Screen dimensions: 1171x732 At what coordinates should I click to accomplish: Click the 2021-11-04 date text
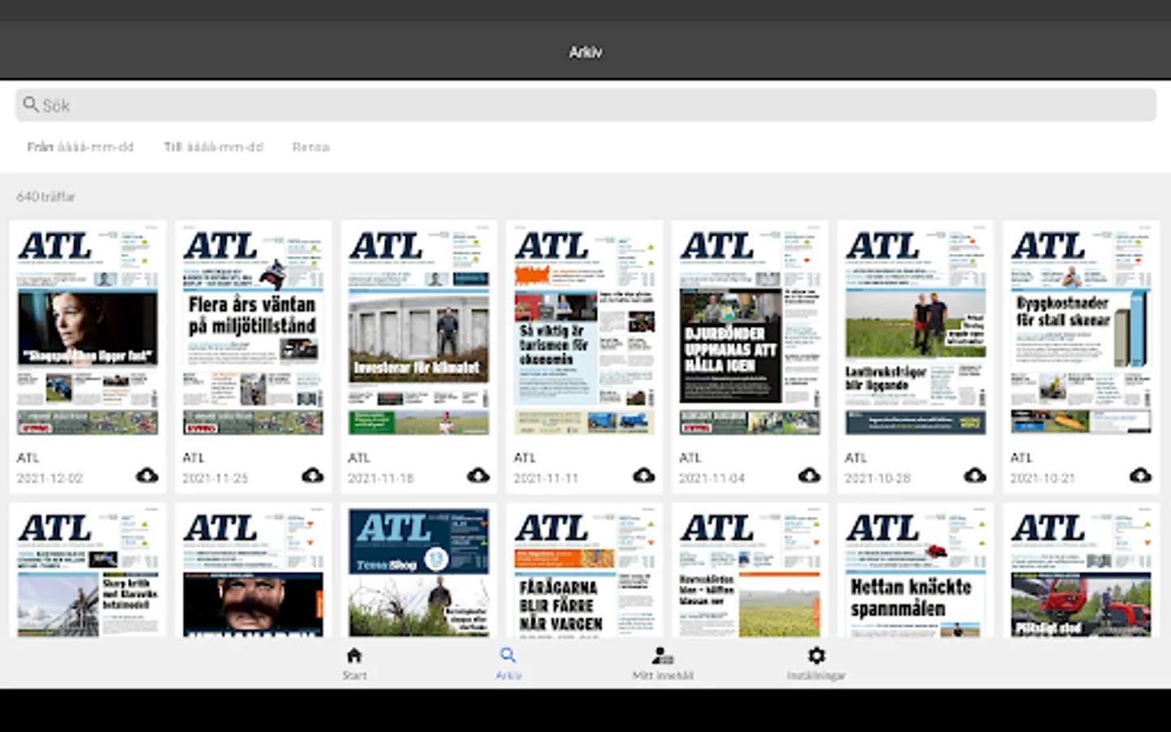point(712,478)
